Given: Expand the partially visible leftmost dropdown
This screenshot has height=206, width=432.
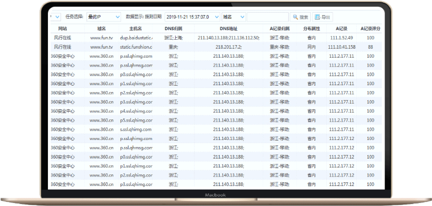Looking at the screenshot, I should pos(56,17).
